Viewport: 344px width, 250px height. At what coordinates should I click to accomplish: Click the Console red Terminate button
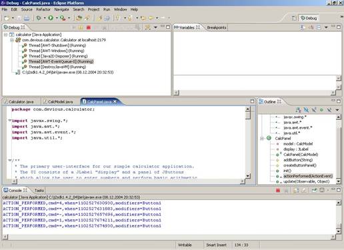pyautogui.click(x=278, y=190)
